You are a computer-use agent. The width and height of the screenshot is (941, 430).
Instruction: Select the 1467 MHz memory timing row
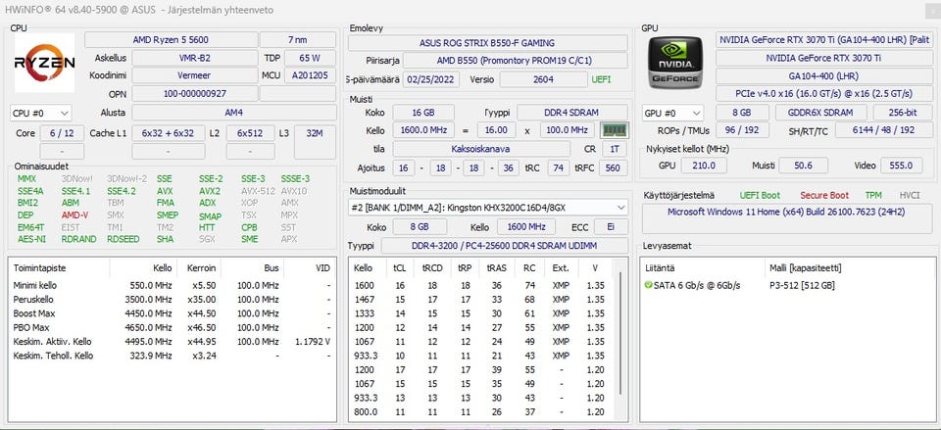click(482, 300)
